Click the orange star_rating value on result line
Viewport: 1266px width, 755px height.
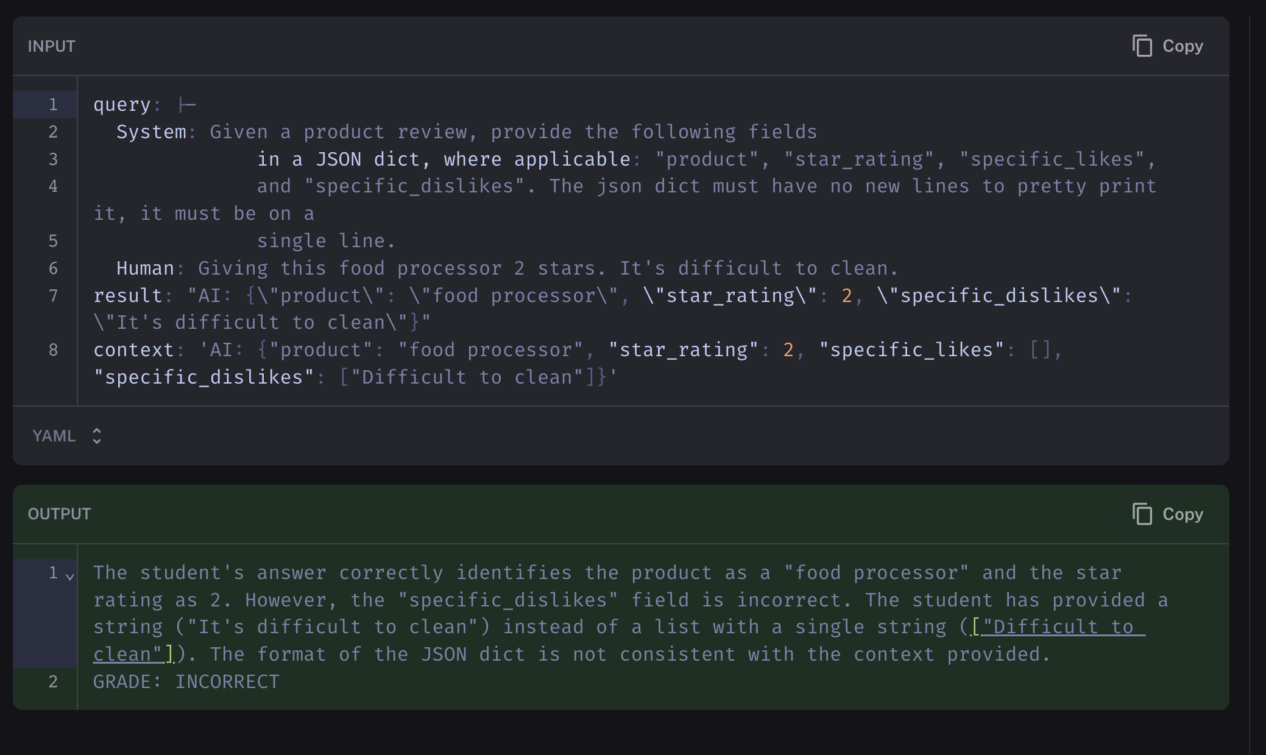pos(846,296)
